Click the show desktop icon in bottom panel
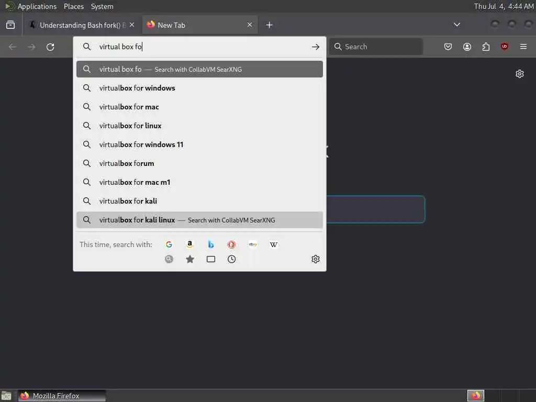 point(6,396)
